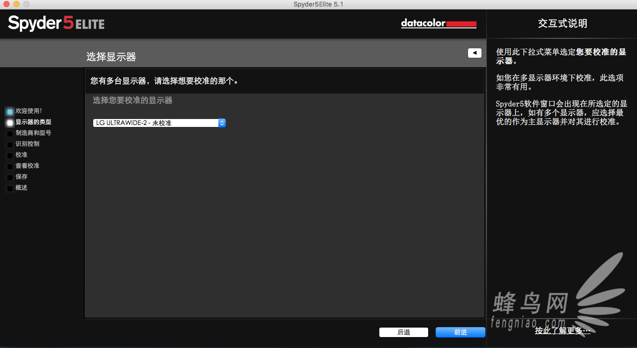The width and height of the screenshot is (637, 348).
Task: Click the 选择显示器 heading
Action: pyautogui.click(x=111, y=57)
